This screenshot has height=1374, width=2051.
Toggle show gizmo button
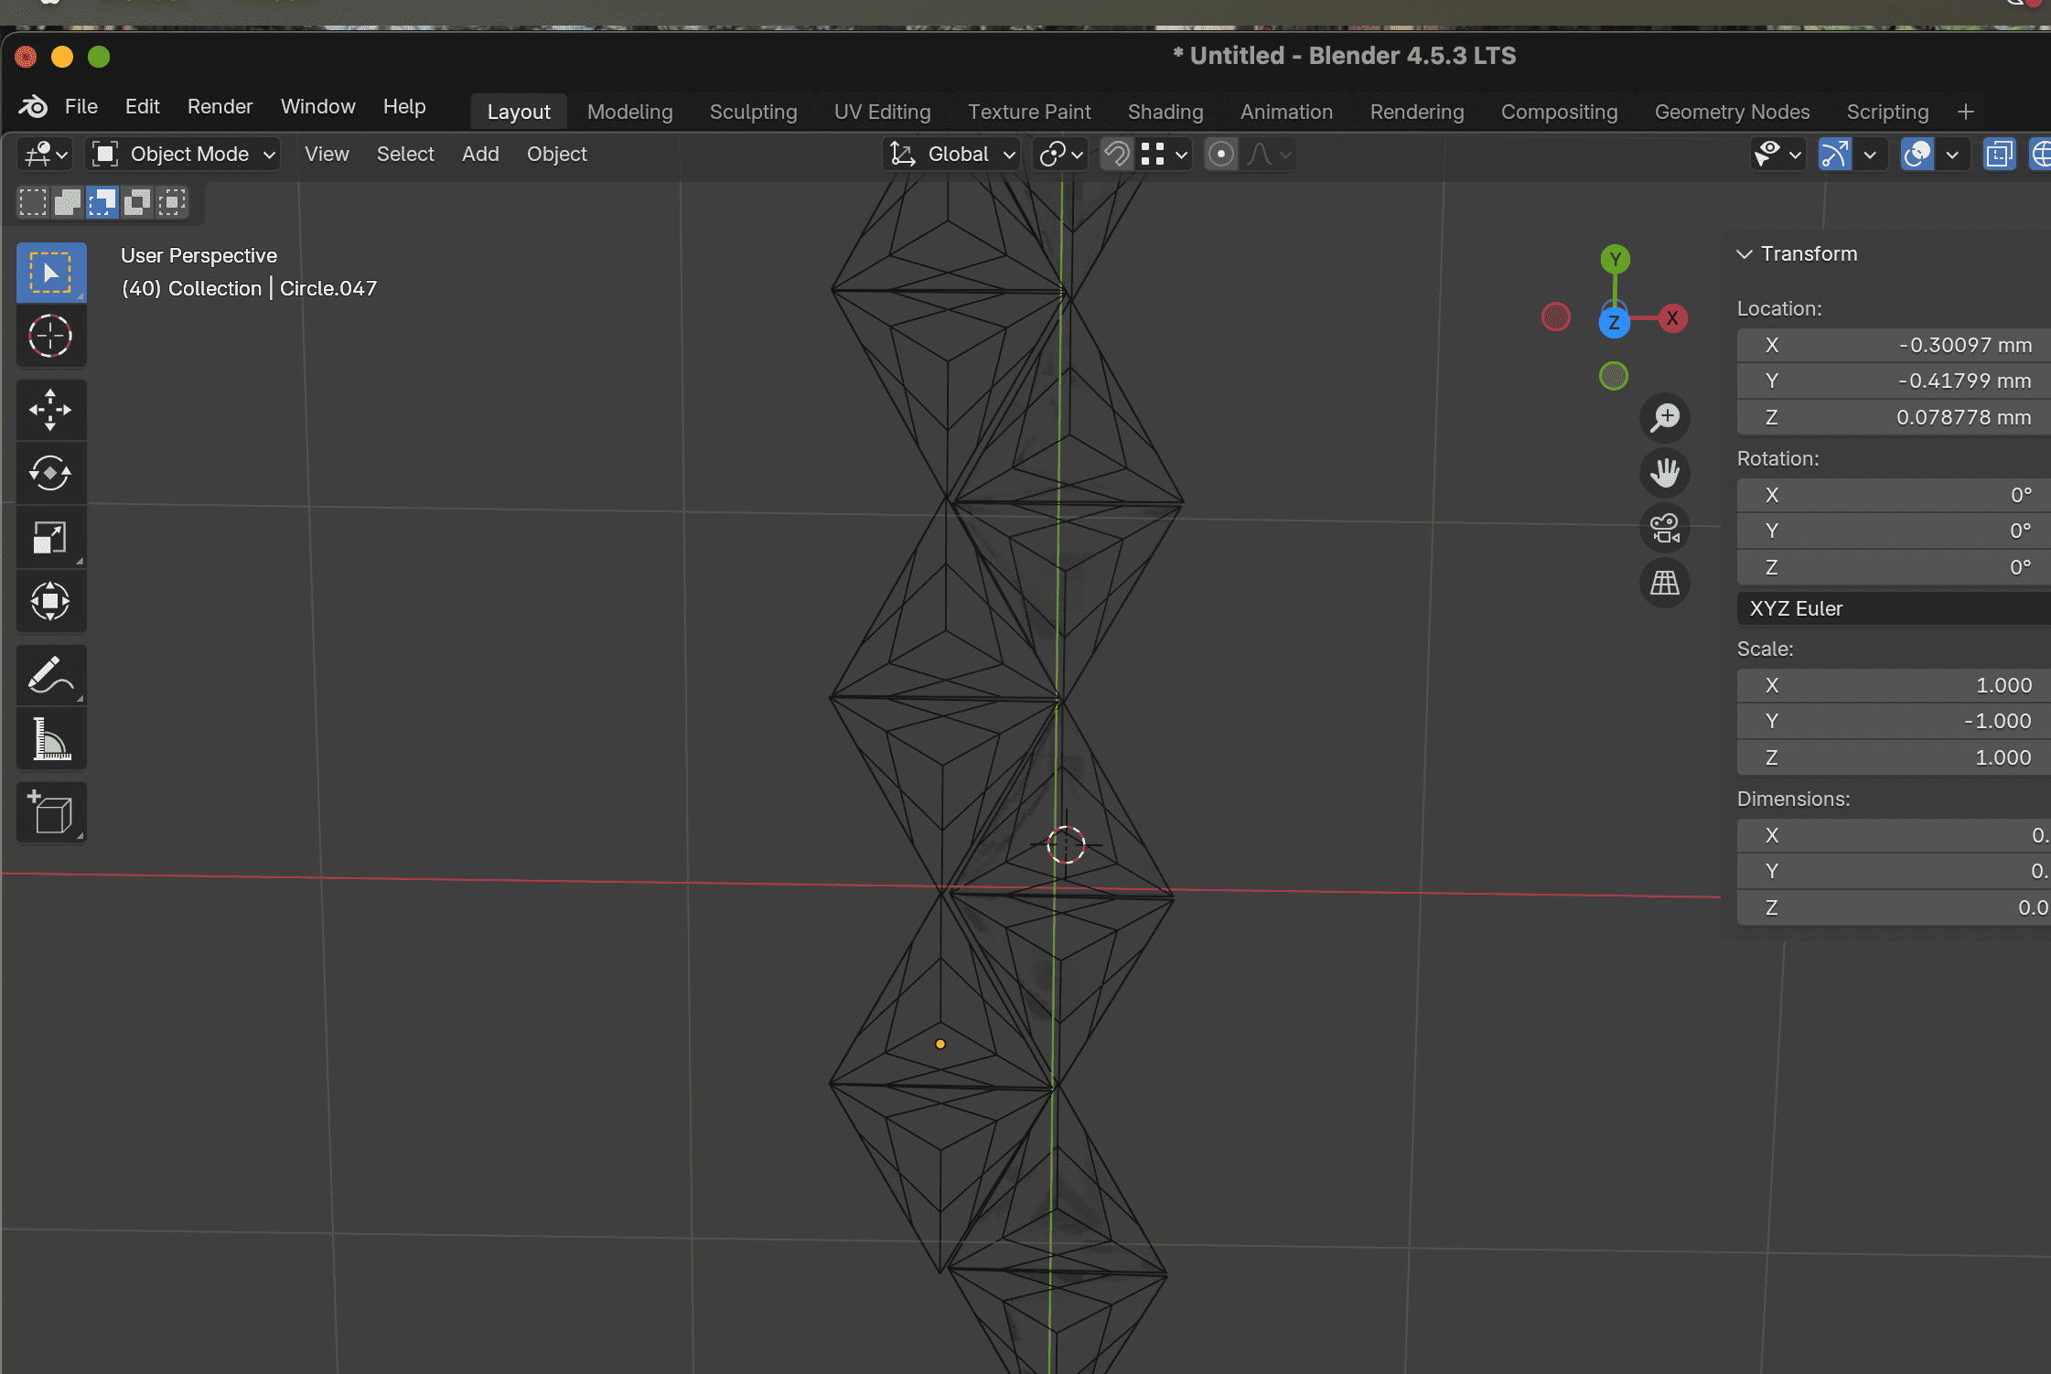tap(1834, 154)
